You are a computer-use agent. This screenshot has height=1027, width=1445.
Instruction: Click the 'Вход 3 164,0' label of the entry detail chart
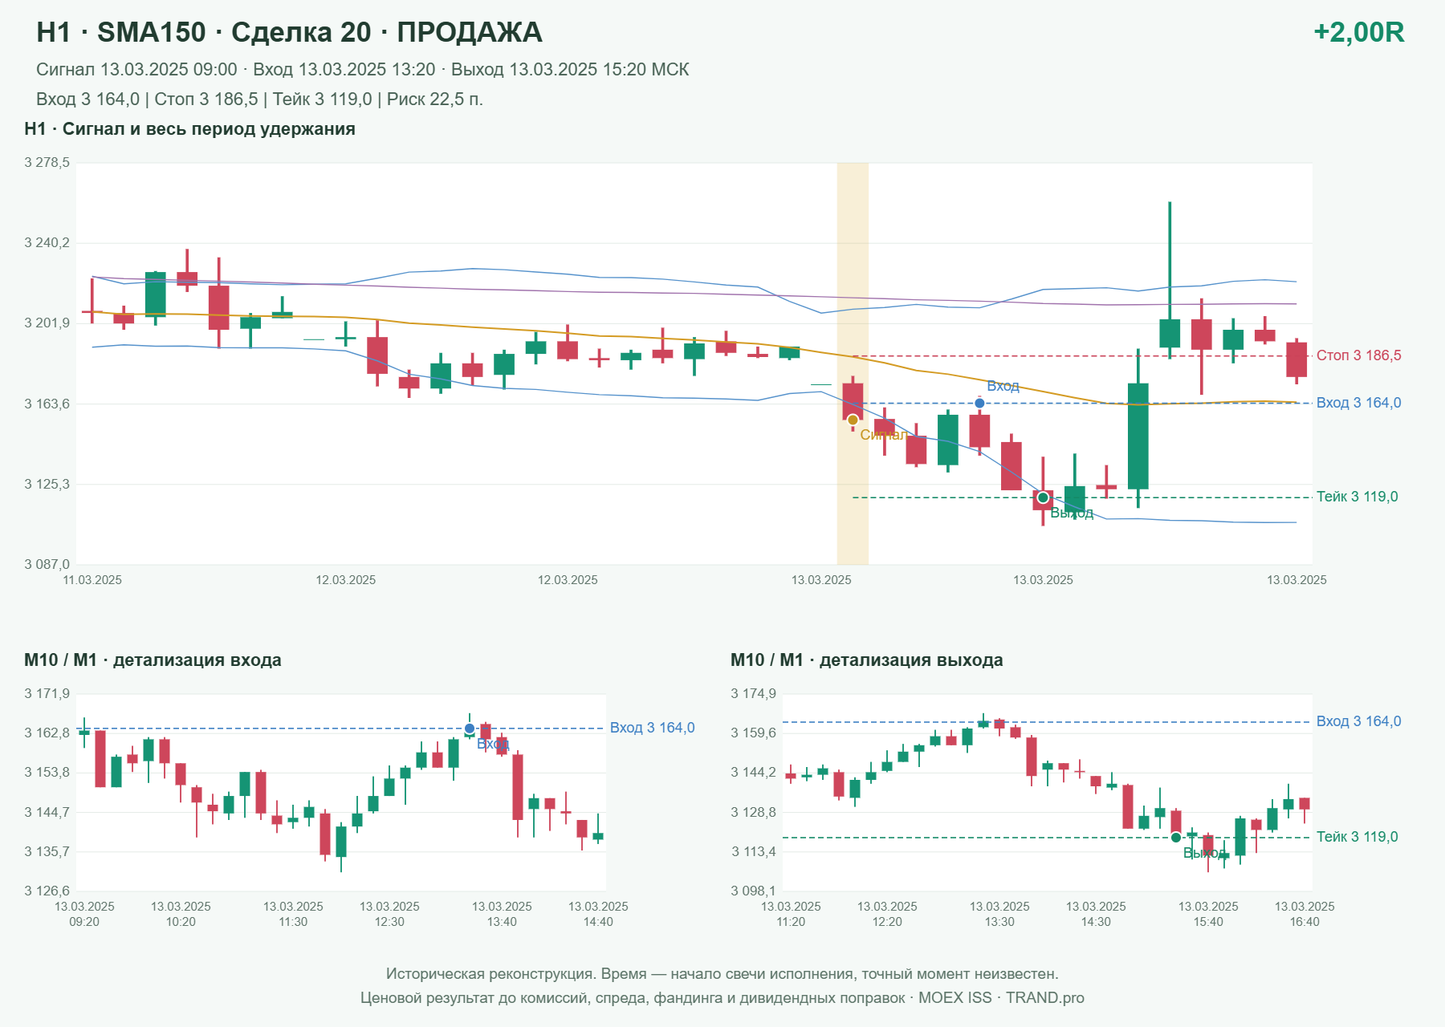pos(652,728)
